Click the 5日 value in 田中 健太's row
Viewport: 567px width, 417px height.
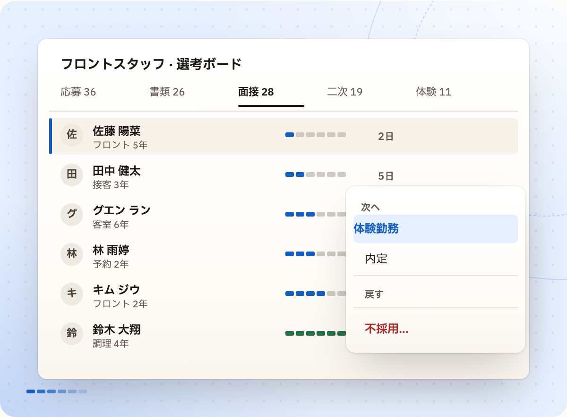click(386, 176)
